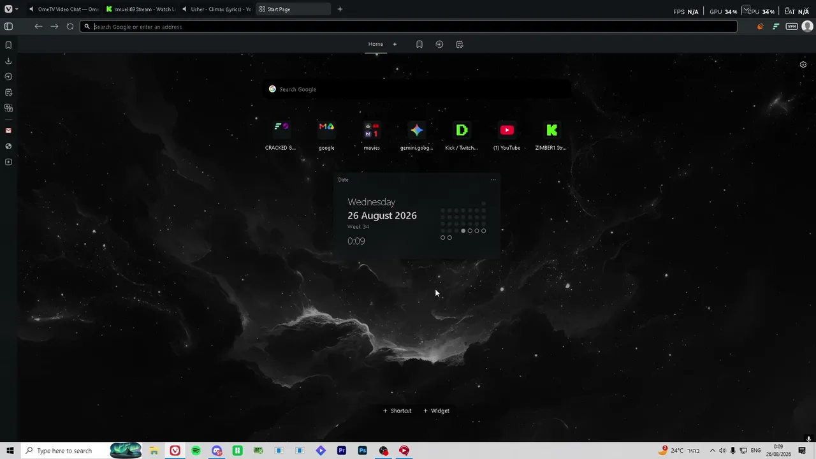816x459 pixels.
Task: Switch to the smueli69 Stream tab
Action: point(140,9)
